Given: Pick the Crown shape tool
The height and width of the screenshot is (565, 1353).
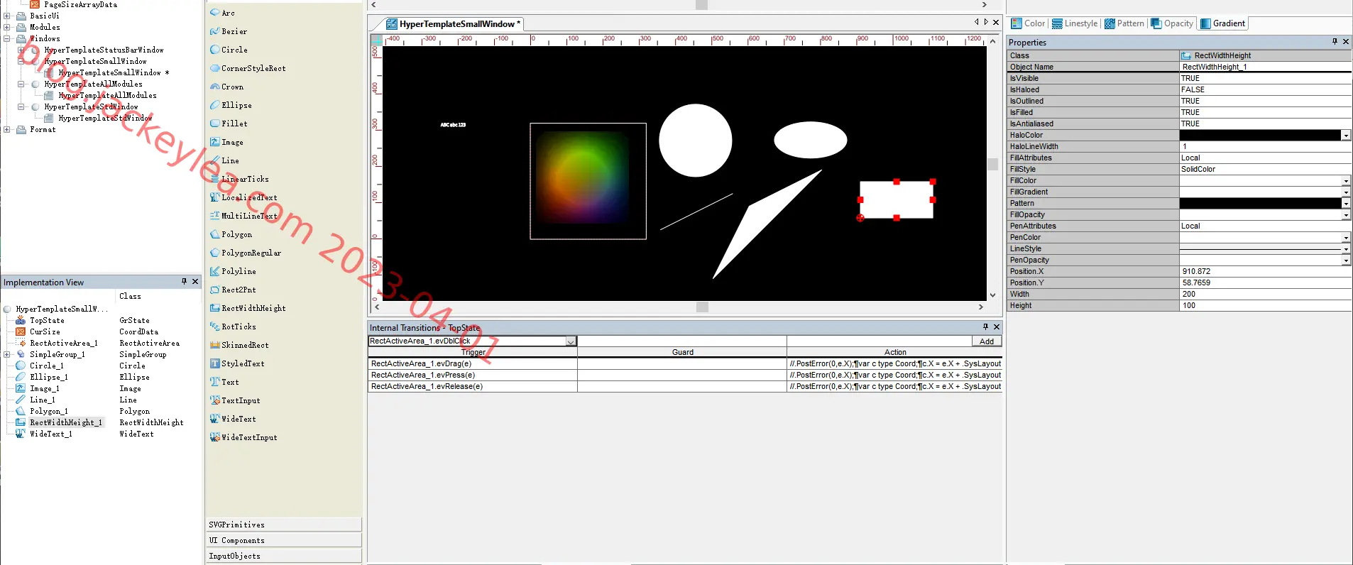Looking at the screenshot, I should 226,87.
